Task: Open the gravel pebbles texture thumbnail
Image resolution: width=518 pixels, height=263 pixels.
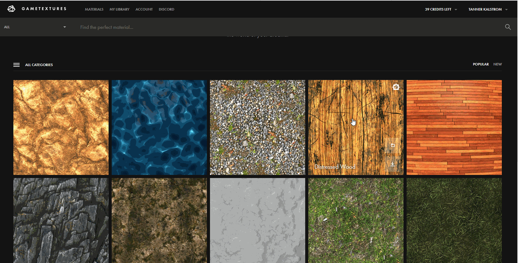Action: point(258,127)
